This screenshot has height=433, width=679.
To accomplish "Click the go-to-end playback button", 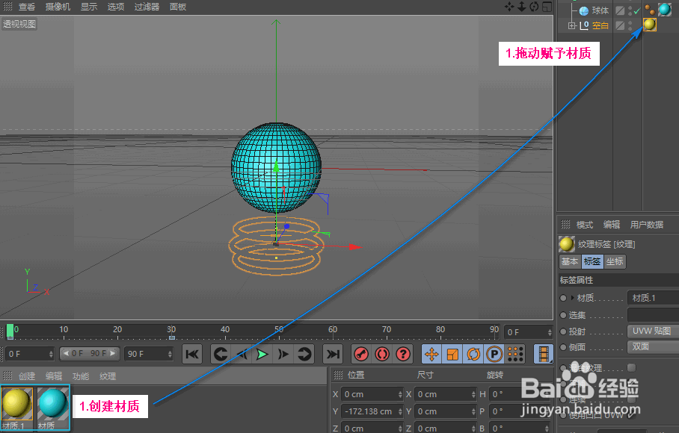I will [x=333, y=355].
